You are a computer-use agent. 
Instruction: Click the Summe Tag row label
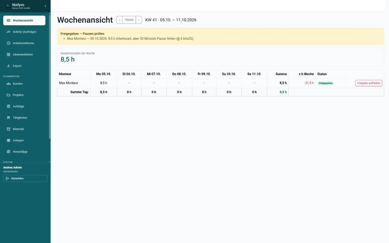pyautogui.click(x=79, y=92)
